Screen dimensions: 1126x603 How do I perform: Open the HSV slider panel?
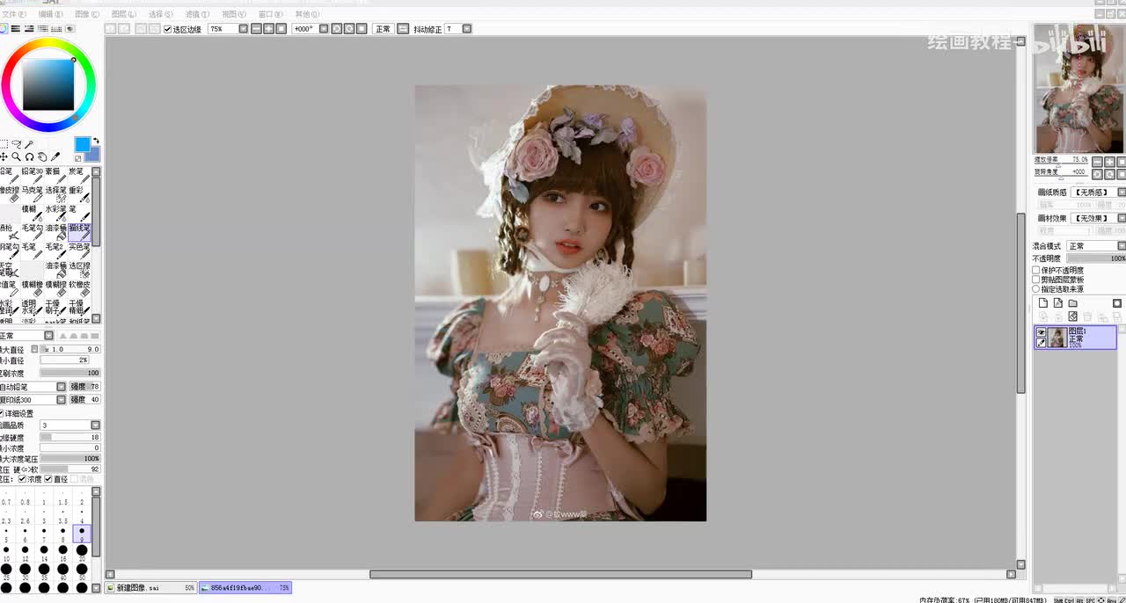coord(29,29)
